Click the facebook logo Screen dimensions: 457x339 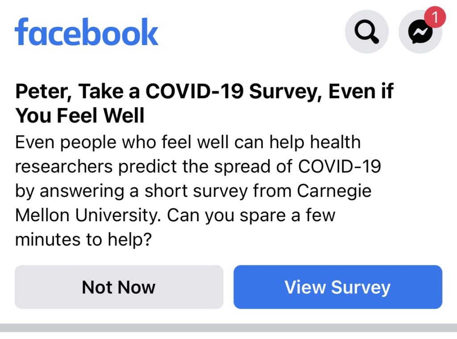87,32
